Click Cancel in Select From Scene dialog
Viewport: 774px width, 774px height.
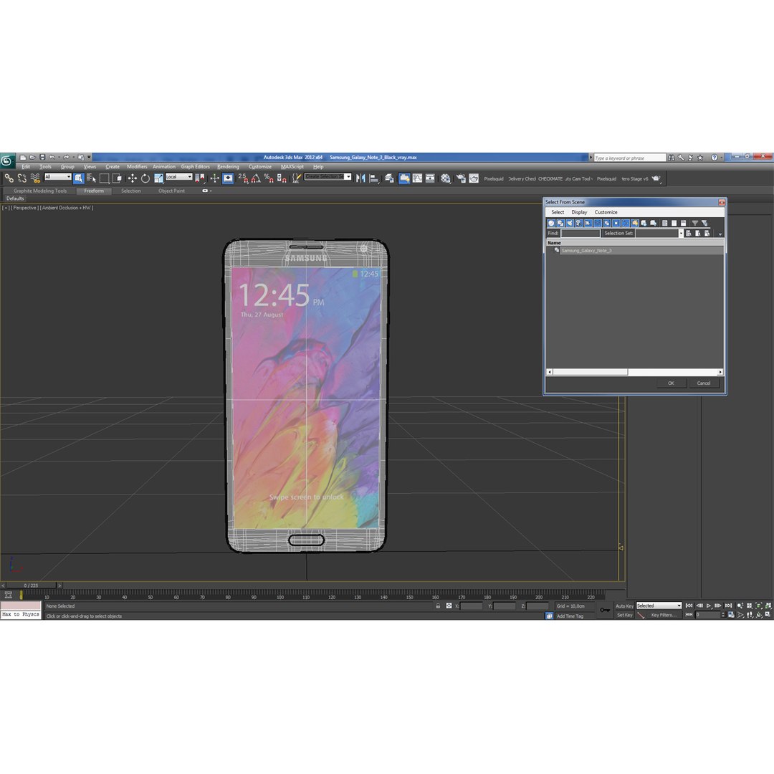point(704,383)
